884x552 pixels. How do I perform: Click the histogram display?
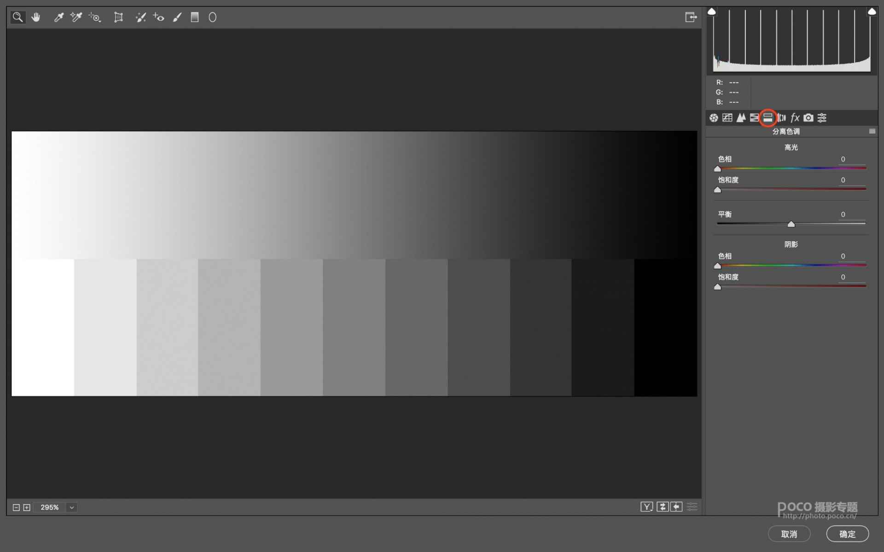[x=791, y=41]
